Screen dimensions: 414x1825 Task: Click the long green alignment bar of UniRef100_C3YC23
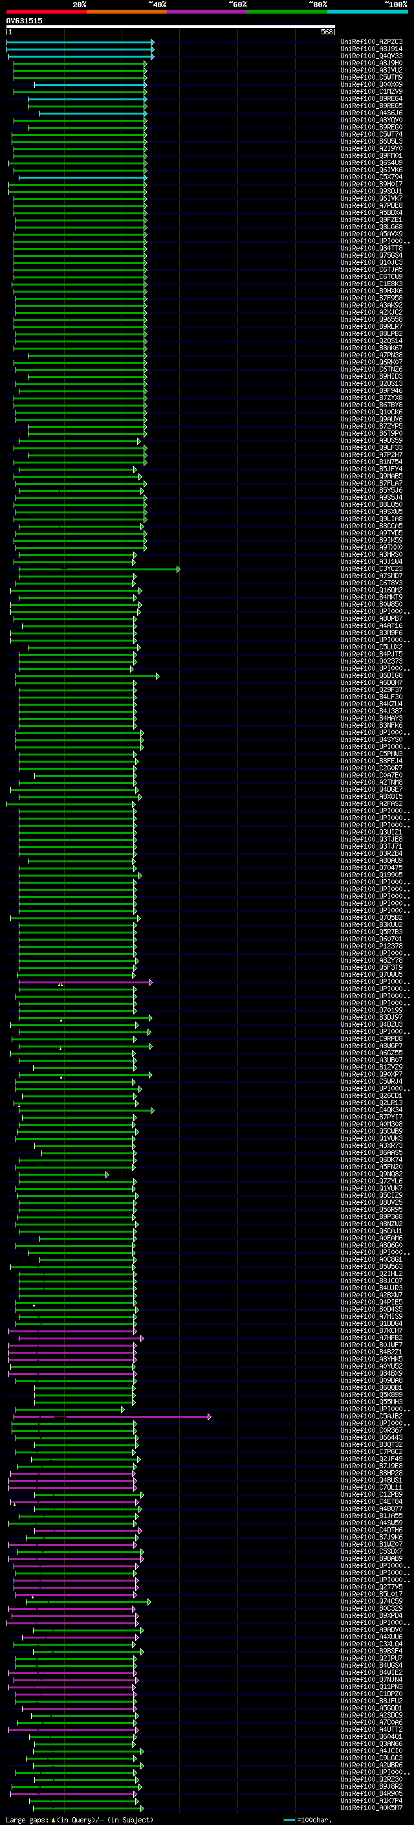tap(99, 569)
